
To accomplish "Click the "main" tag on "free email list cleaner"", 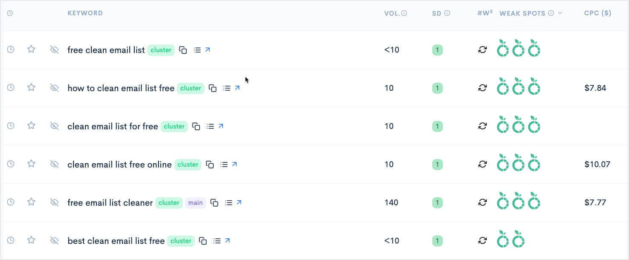I will (195, 203).
